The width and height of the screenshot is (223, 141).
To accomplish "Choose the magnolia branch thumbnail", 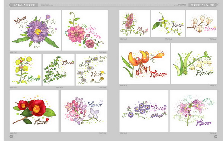I will click(202, 24).
